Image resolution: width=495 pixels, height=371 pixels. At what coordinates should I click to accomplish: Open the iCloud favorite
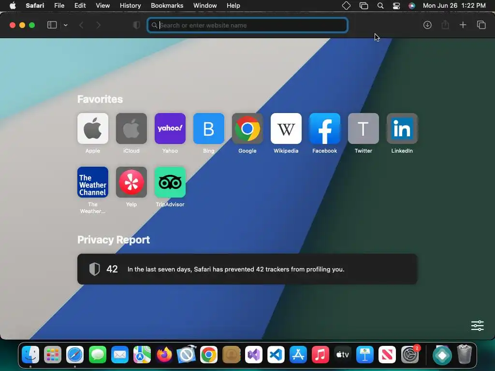pyautogui.click(x=131, y=128)
